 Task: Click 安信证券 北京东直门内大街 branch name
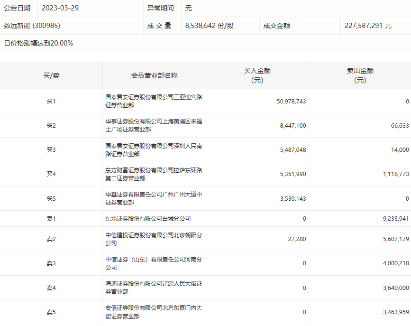pyautogui.click(x=154, y=312)
